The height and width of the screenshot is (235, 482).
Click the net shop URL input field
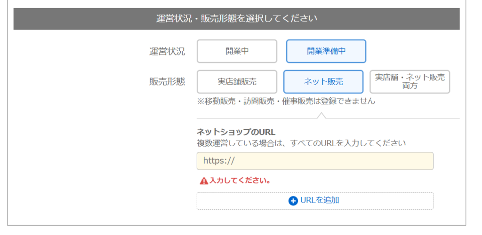tap(314, 161)
